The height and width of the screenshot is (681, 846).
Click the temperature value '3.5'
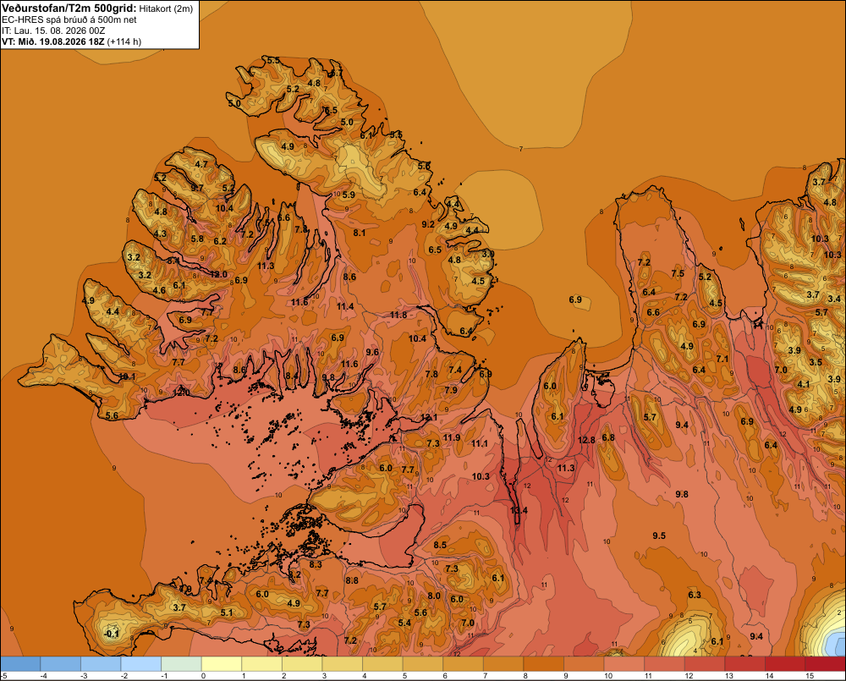coord(816,362)
